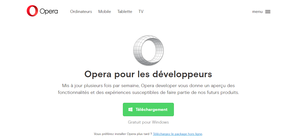The height and width of the screenshot is (139, 296).
Task: Select the Tablette navigation link
Action: [125, 11]
